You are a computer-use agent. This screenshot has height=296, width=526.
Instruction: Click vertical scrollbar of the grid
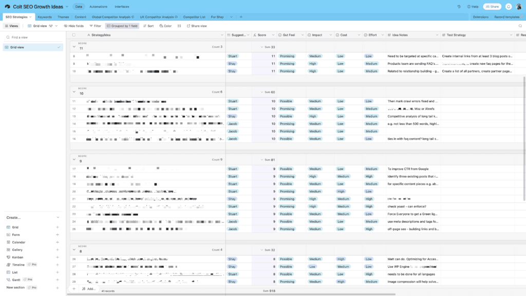click(524, 138)
